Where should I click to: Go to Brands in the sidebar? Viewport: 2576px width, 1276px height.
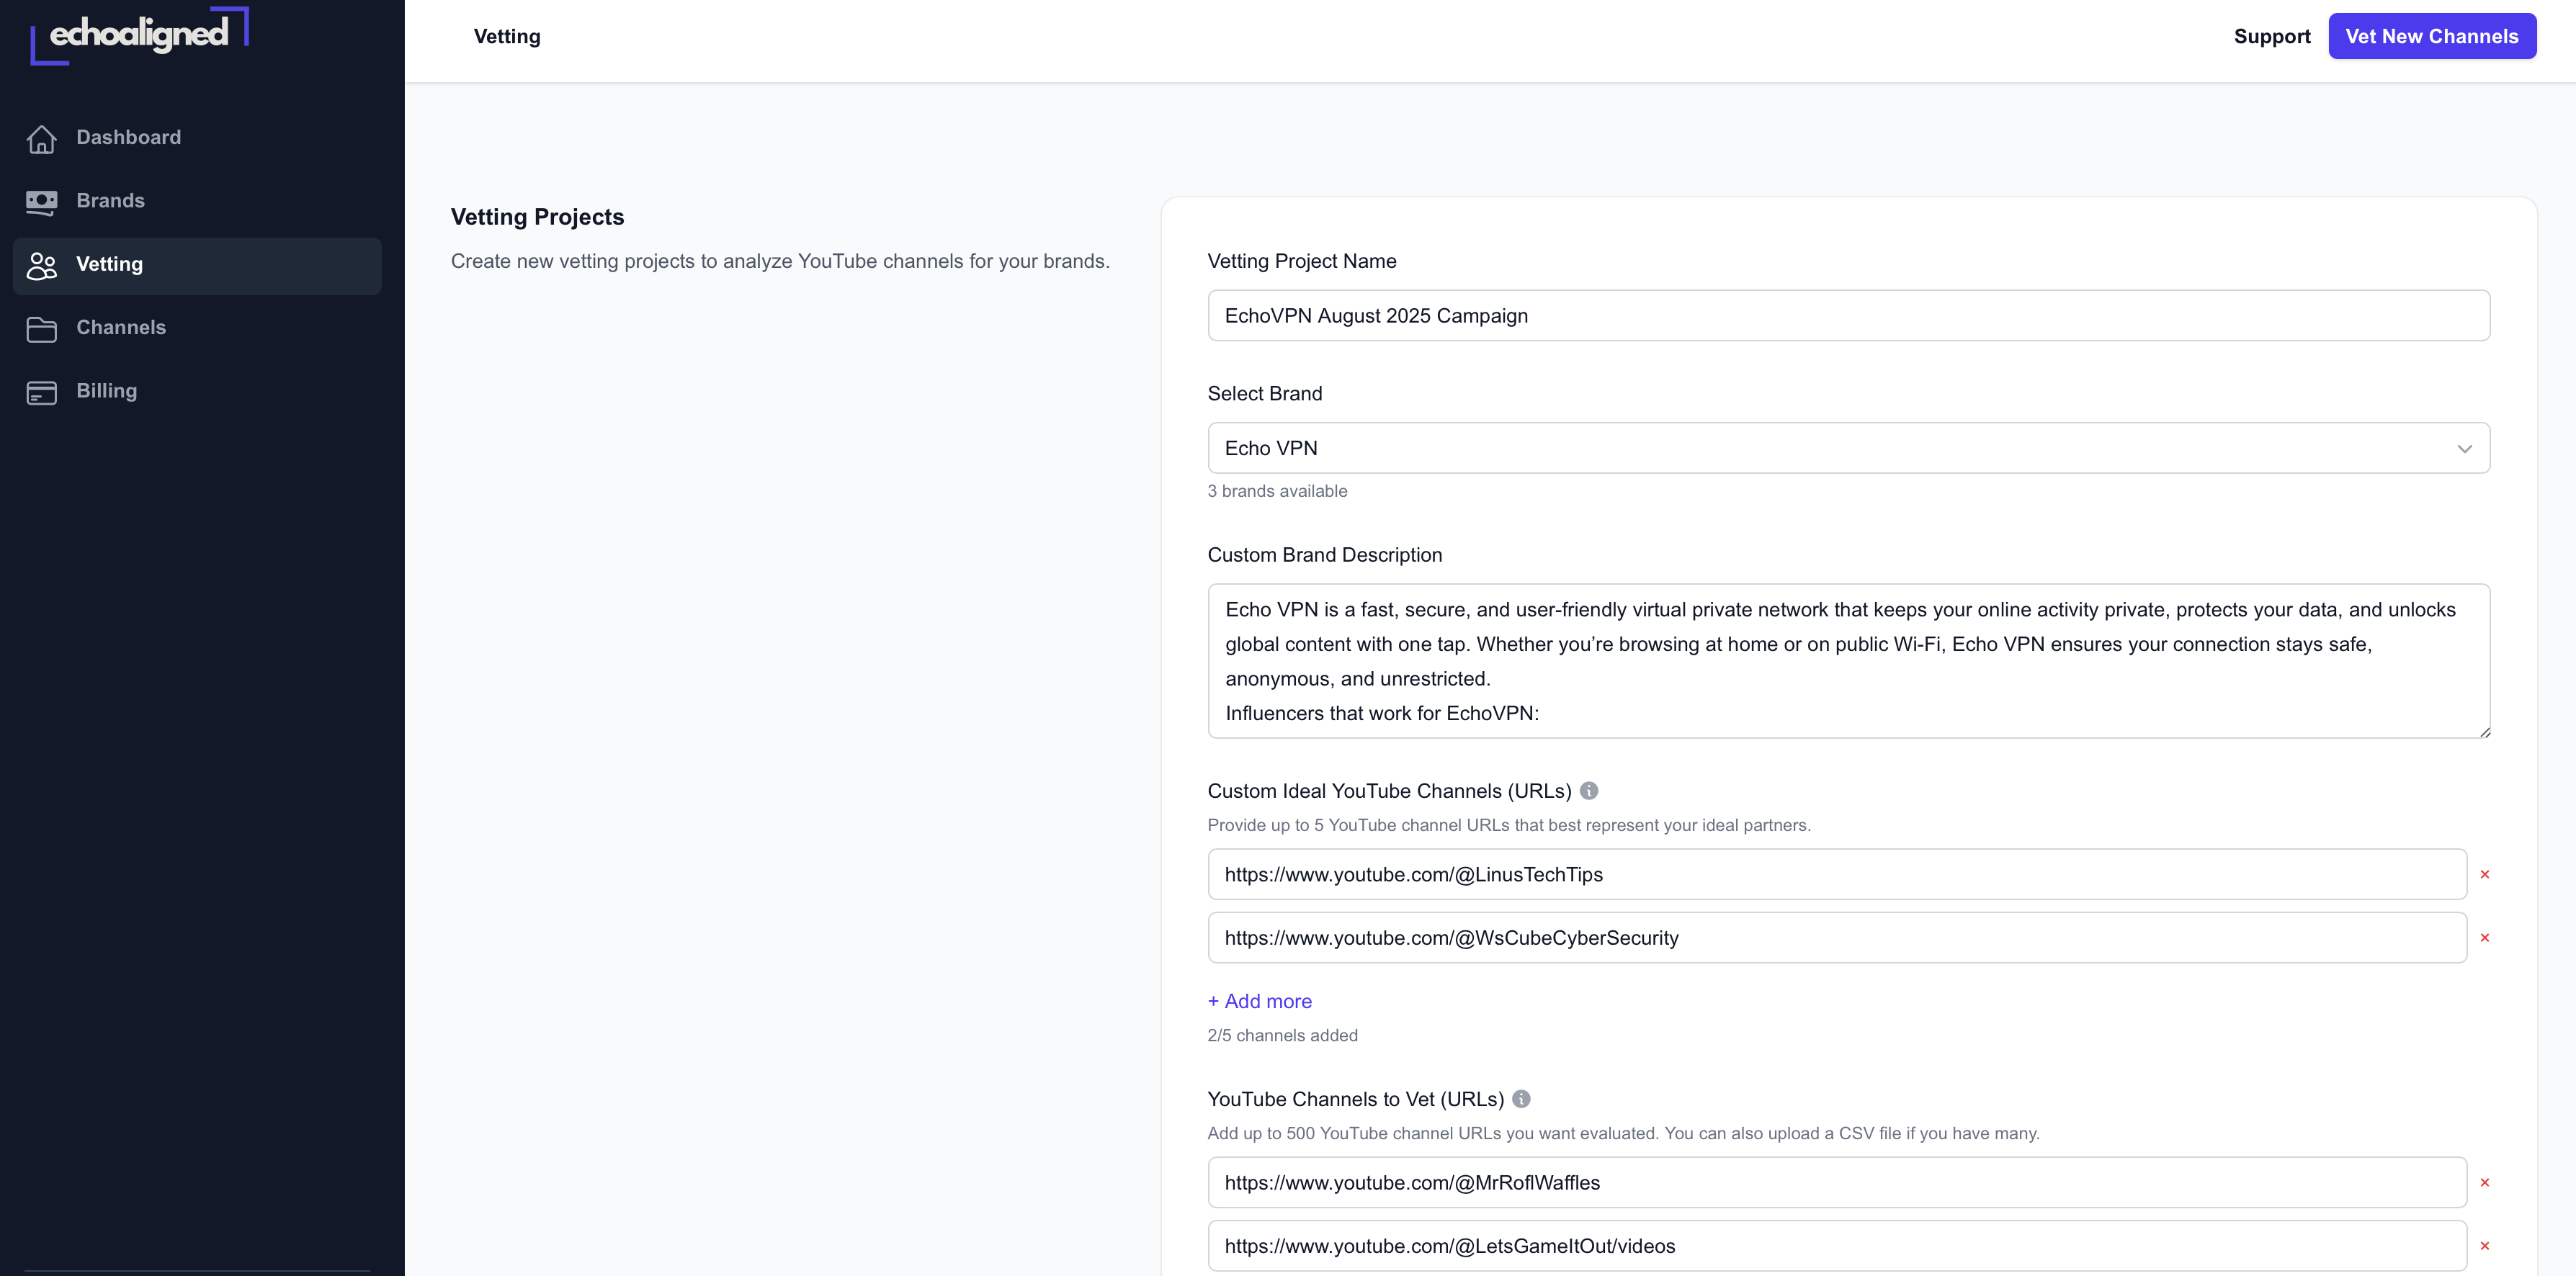[197, 201]
